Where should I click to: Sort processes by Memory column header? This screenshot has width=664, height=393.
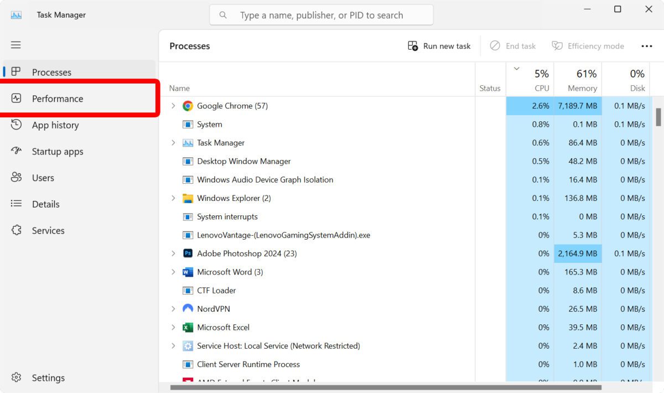click(x=577, y=80)
